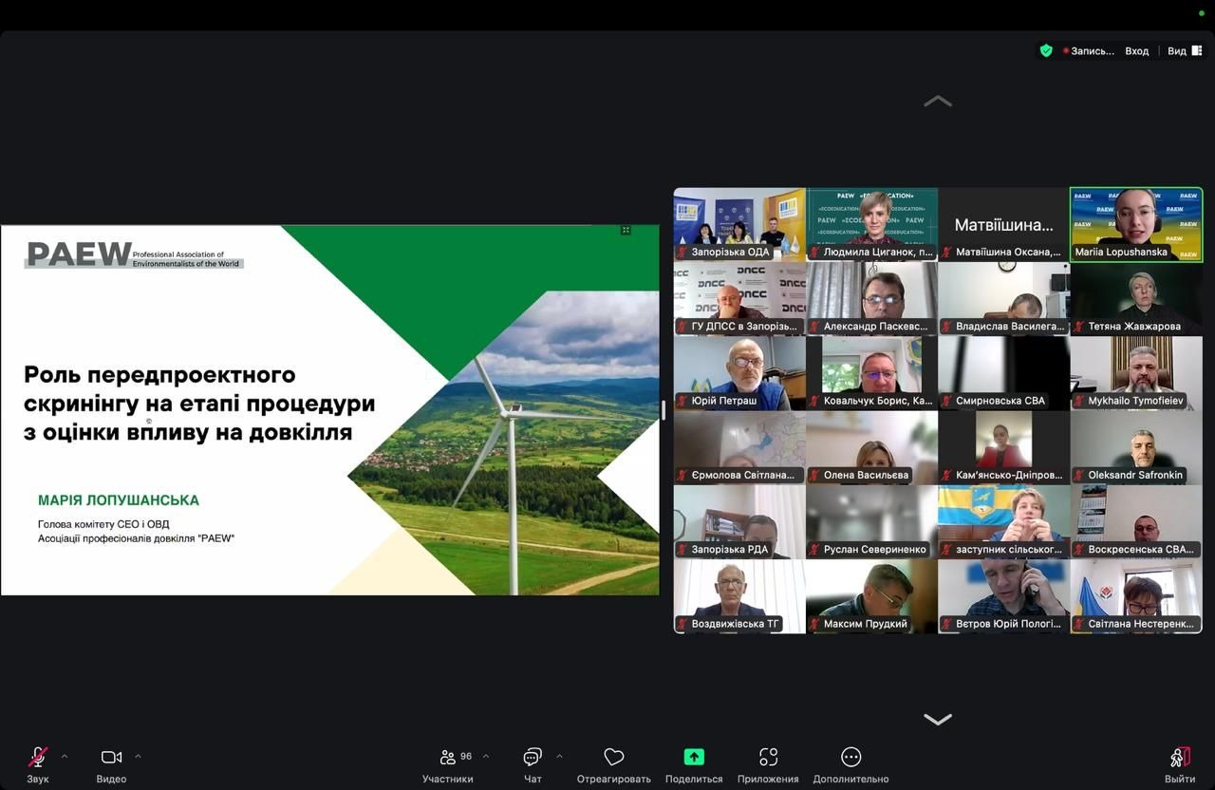Click the Запись recording indicator
Viewport: 1215px width, 790px height.
(1089, 51)
